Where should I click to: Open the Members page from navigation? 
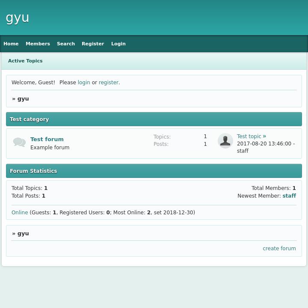point(38,44)
